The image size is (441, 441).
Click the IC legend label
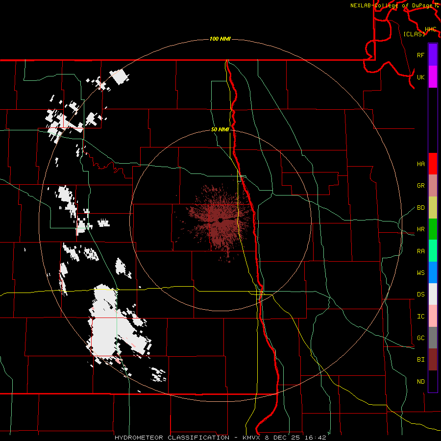click(x=420, y=317)
